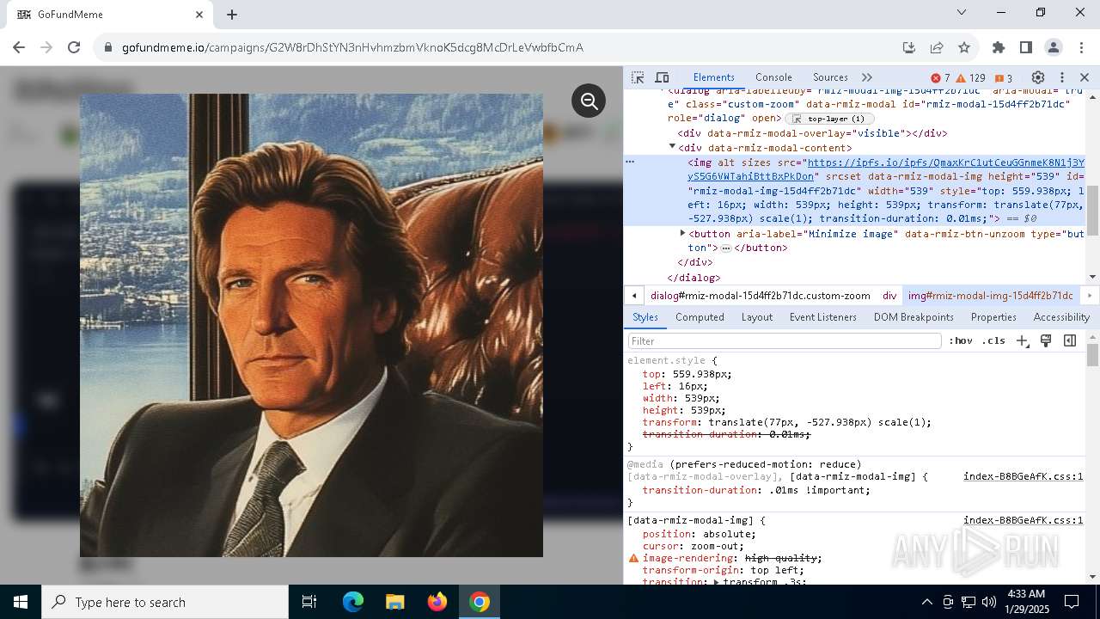The width and height of the screenshot is (1100, 619).
Task: Switch to the Console tab
Action: coord(773,77)
